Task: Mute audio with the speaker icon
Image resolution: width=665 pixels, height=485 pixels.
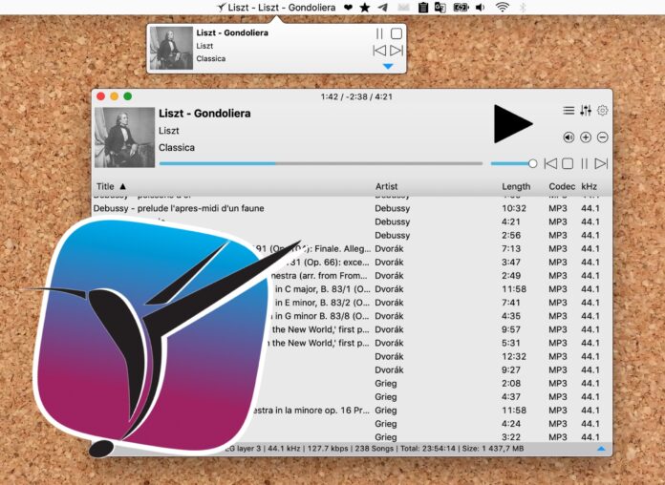Action: coord(568,137)
